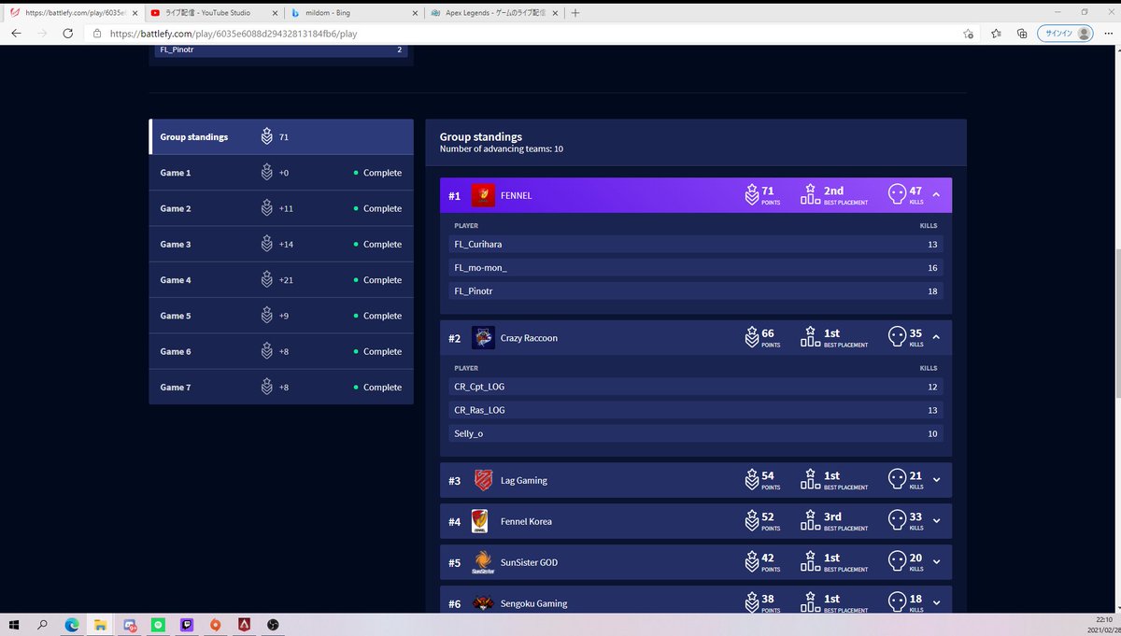This screenshot has height=636, width=1121.
Task: Click the サインイン profile button
Action: point(1066,33)
